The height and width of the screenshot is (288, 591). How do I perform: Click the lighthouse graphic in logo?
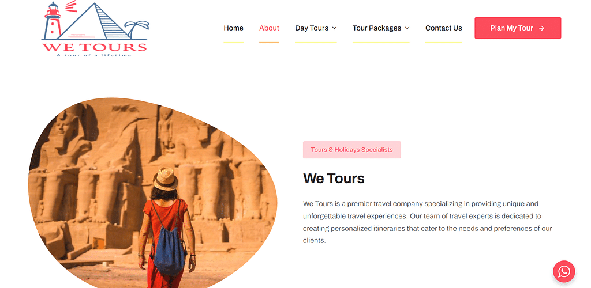pyautogui.click(x=53, y=21)
